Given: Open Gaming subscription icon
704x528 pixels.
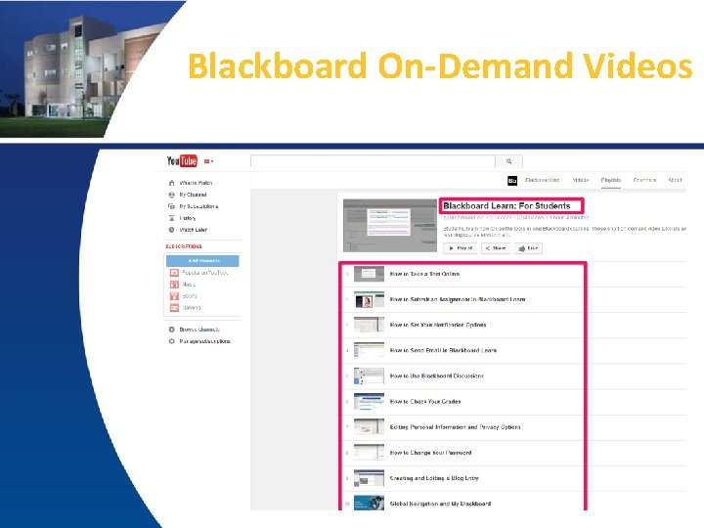Looking at the screenshot, I should point(174,308).
